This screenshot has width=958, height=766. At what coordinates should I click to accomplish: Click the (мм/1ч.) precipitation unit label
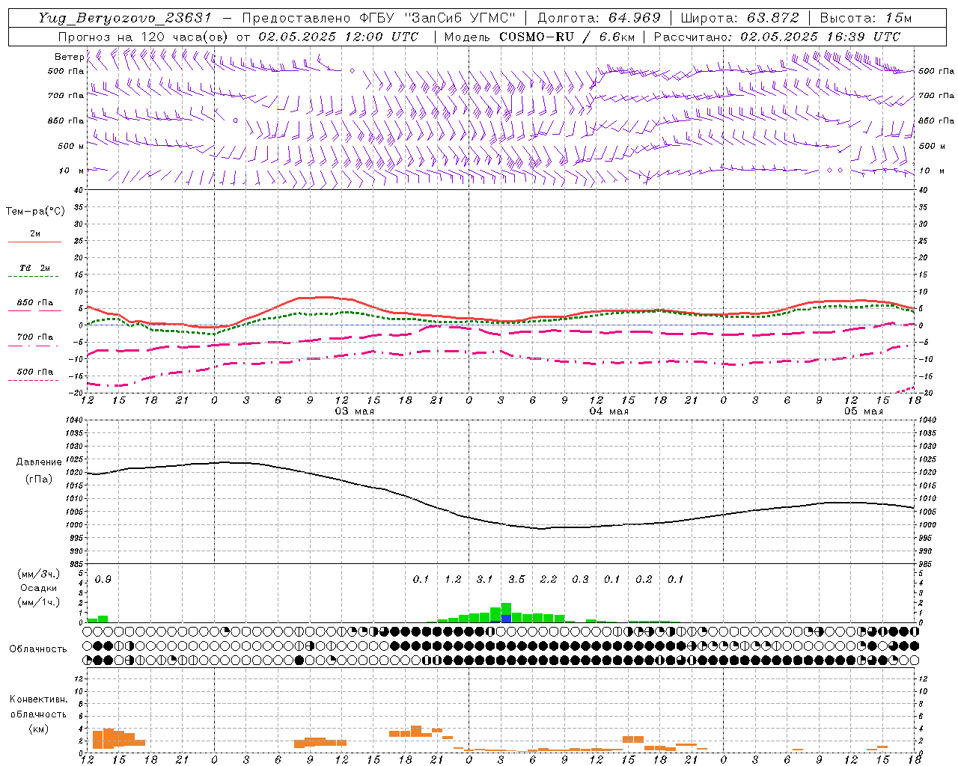(x=39, y=602)
